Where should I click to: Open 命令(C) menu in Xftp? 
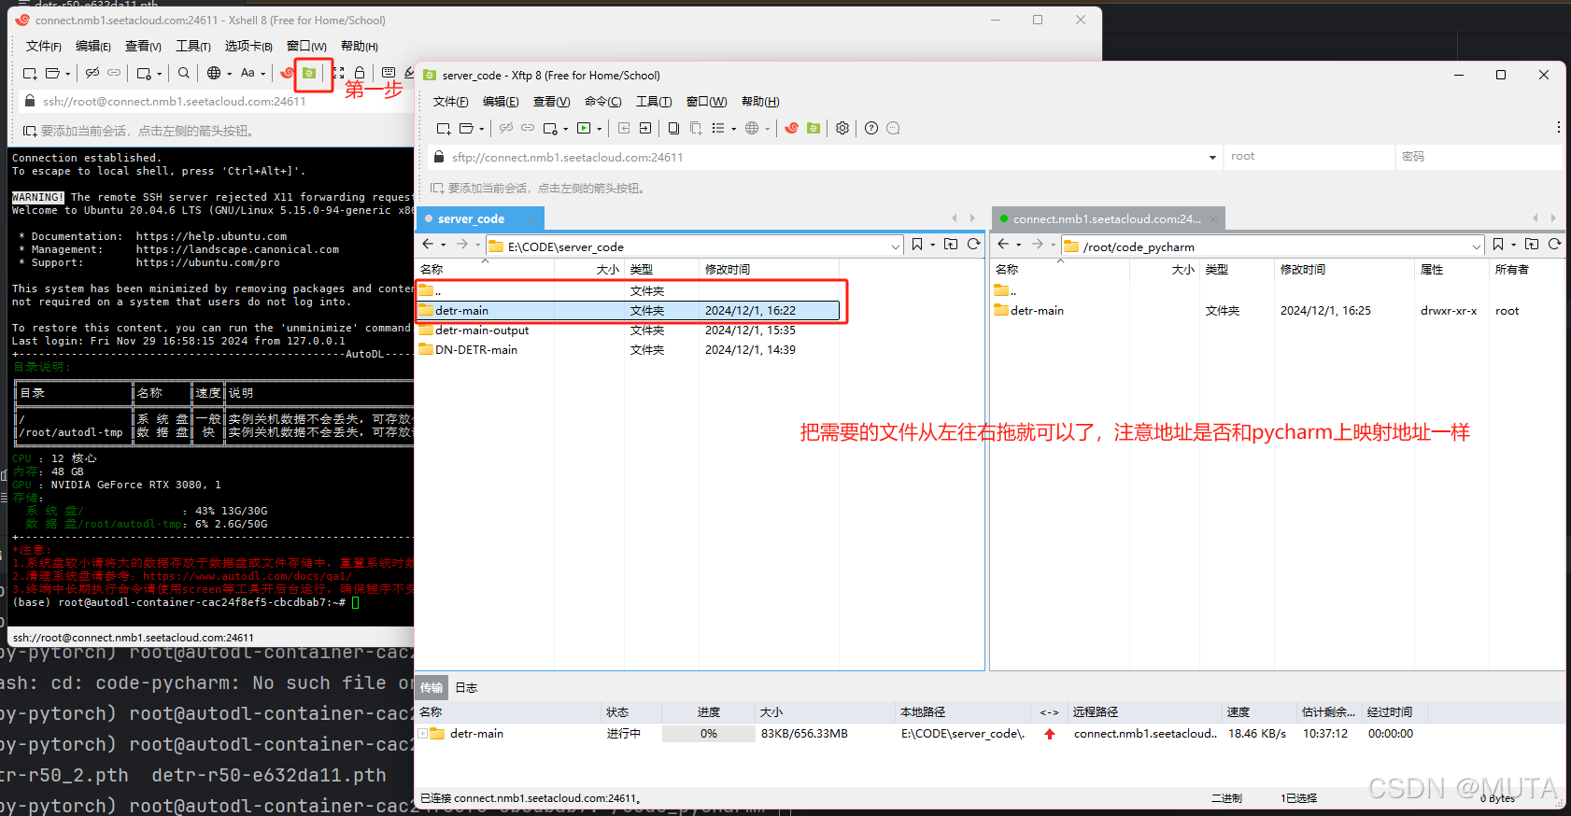click(602, 102)
